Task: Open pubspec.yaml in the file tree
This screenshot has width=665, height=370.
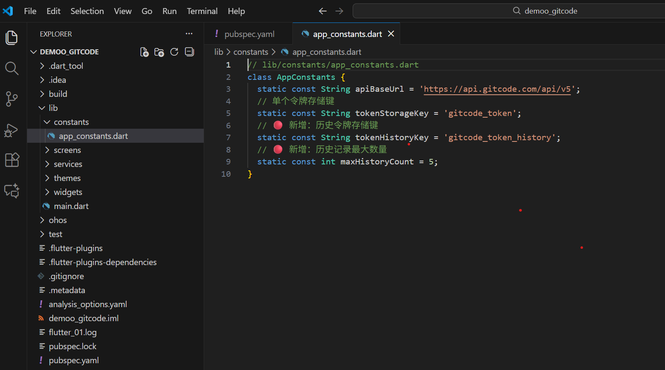Action: [x=115, y=360]
